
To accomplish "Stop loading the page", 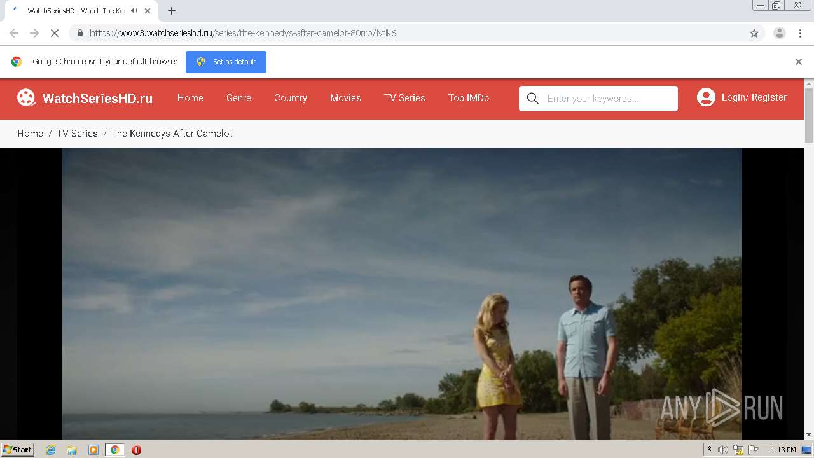I will tap(55, 33).
